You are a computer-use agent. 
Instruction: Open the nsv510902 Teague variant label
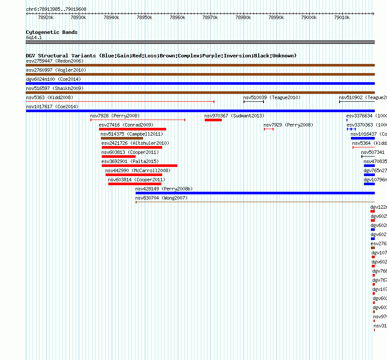tap(363, 97)
